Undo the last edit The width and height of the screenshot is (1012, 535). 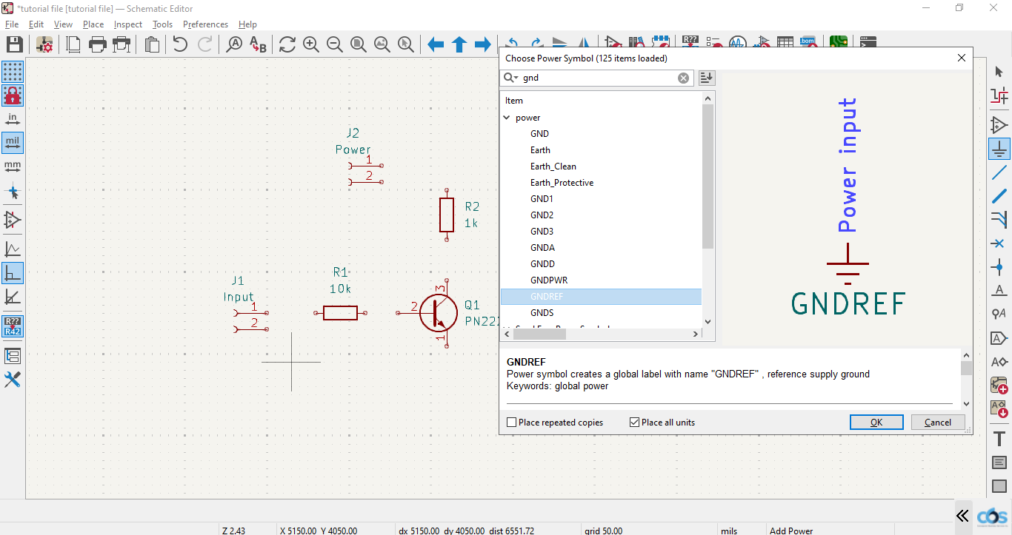click(x=180, y=44)
